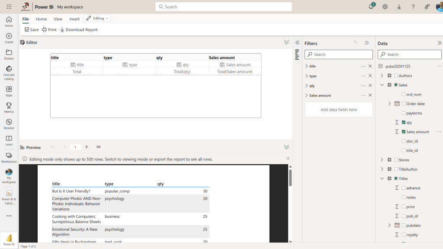Viewport: 443px width, 249px height.
Task: Click the notifications bell icon
Action: click(x=371, y=7)
